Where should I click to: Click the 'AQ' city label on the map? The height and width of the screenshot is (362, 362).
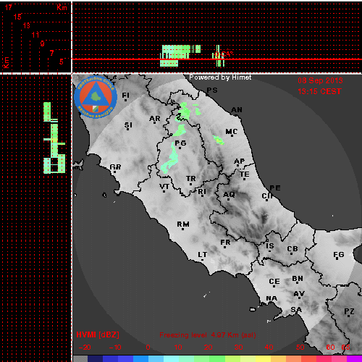coord(229,195)
